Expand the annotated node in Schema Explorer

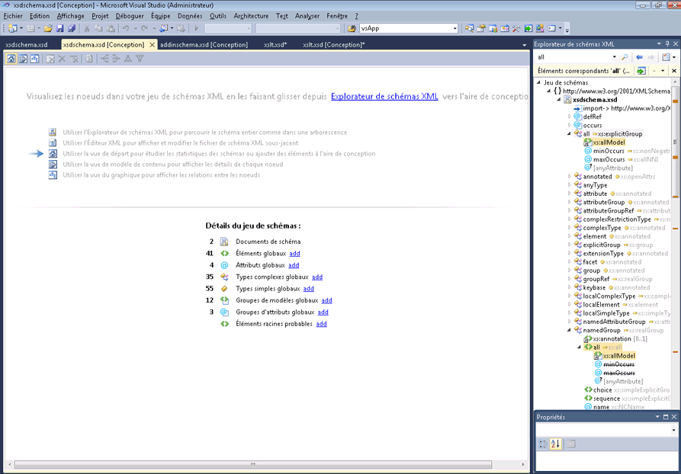(x=569, y=177)
